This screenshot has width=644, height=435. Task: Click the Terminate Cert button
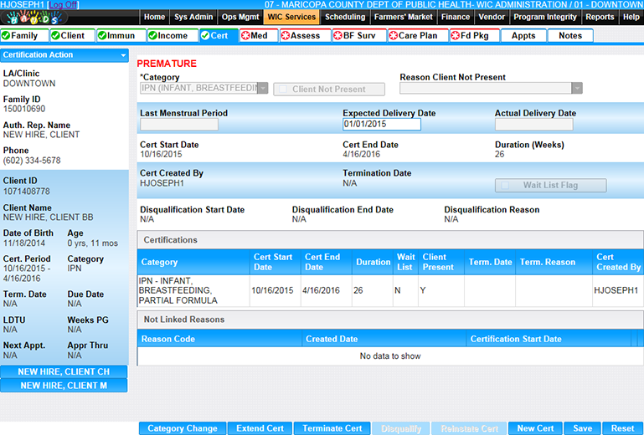pos(332,428)
